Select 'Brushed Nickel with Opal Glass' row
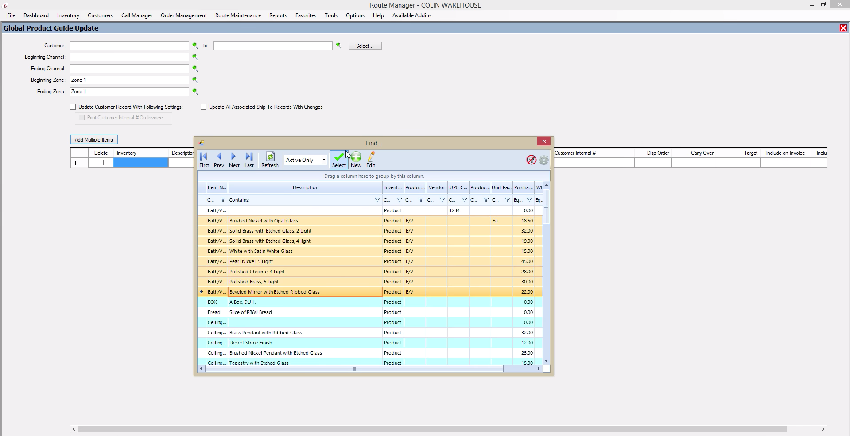Viewport: 850px width, 436px height. coord(370,221)
